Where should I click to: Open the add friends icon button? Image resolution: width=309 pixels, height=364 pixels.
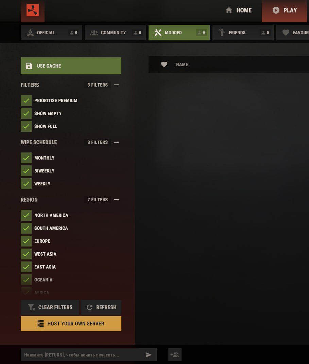point(175,355)
